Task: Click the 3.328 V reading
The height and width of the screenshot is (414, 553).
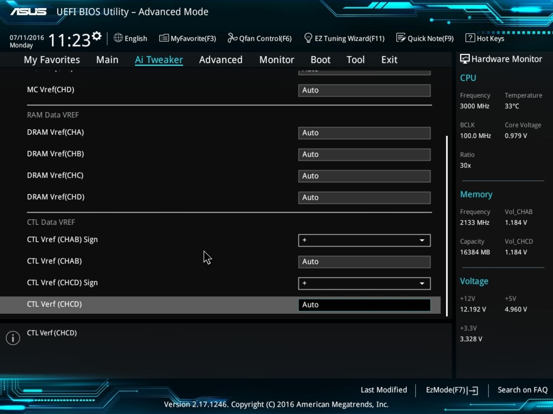Action: click(x=471, y=339)
